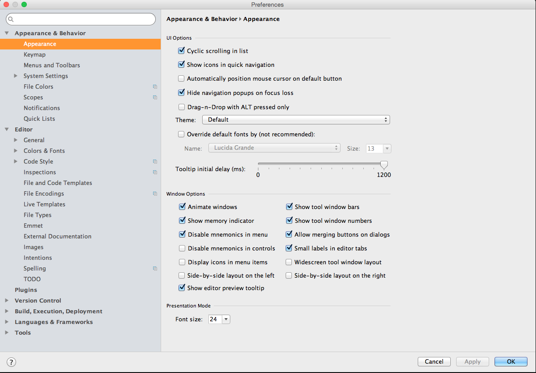Click the settings icon beside File Encodings
Image resolution: width=536 pixels, height=373 pixels.
(155, 193)
